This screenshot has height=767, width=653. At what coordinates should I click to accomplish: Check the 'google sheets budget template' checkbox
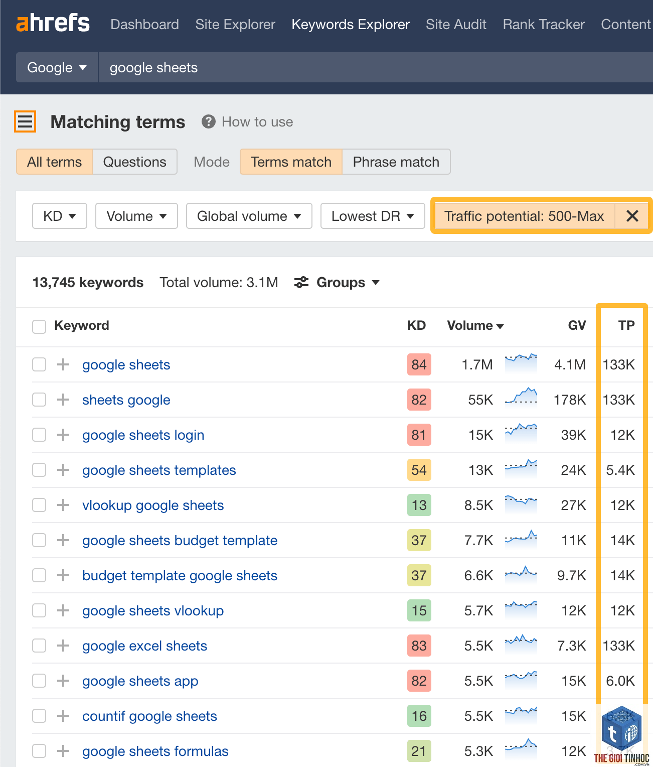coord(39,540)
